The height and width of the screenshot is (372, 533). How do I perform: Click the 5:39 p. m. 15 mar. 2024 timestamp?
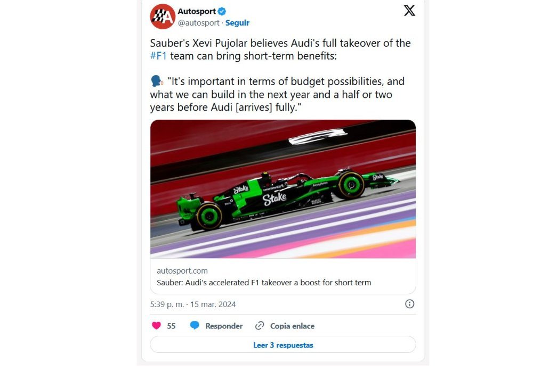pyautogui.click(x=193, y=304)
